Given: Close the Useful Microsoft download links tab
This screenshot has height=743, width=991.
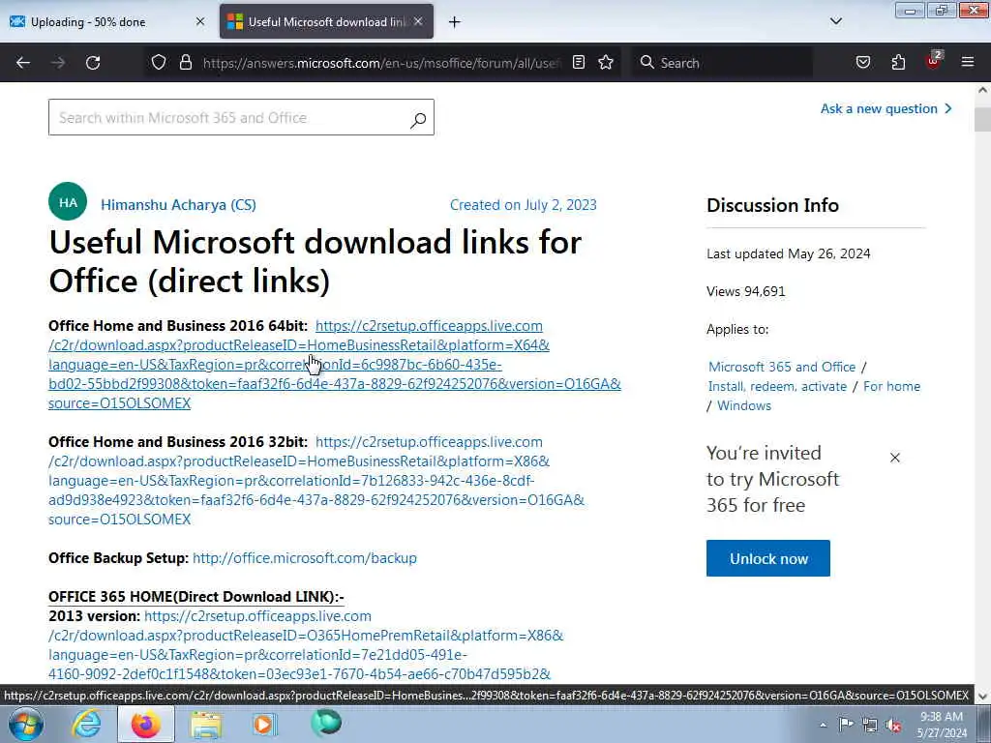Looking at the screenshot, I should point(418,21).
